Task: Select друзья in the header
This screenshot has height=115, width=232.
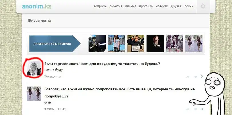Action: pyautogui.click(x=176, y=6)
